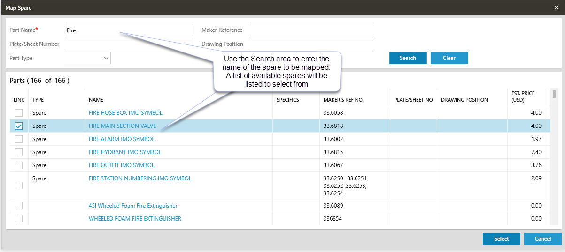Open the Part Type dropdown
Screen dimensions: 565x252
(87, 58)
